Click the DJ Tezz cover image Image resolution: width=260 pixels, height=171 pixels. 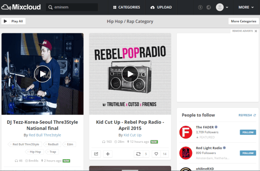43,74
